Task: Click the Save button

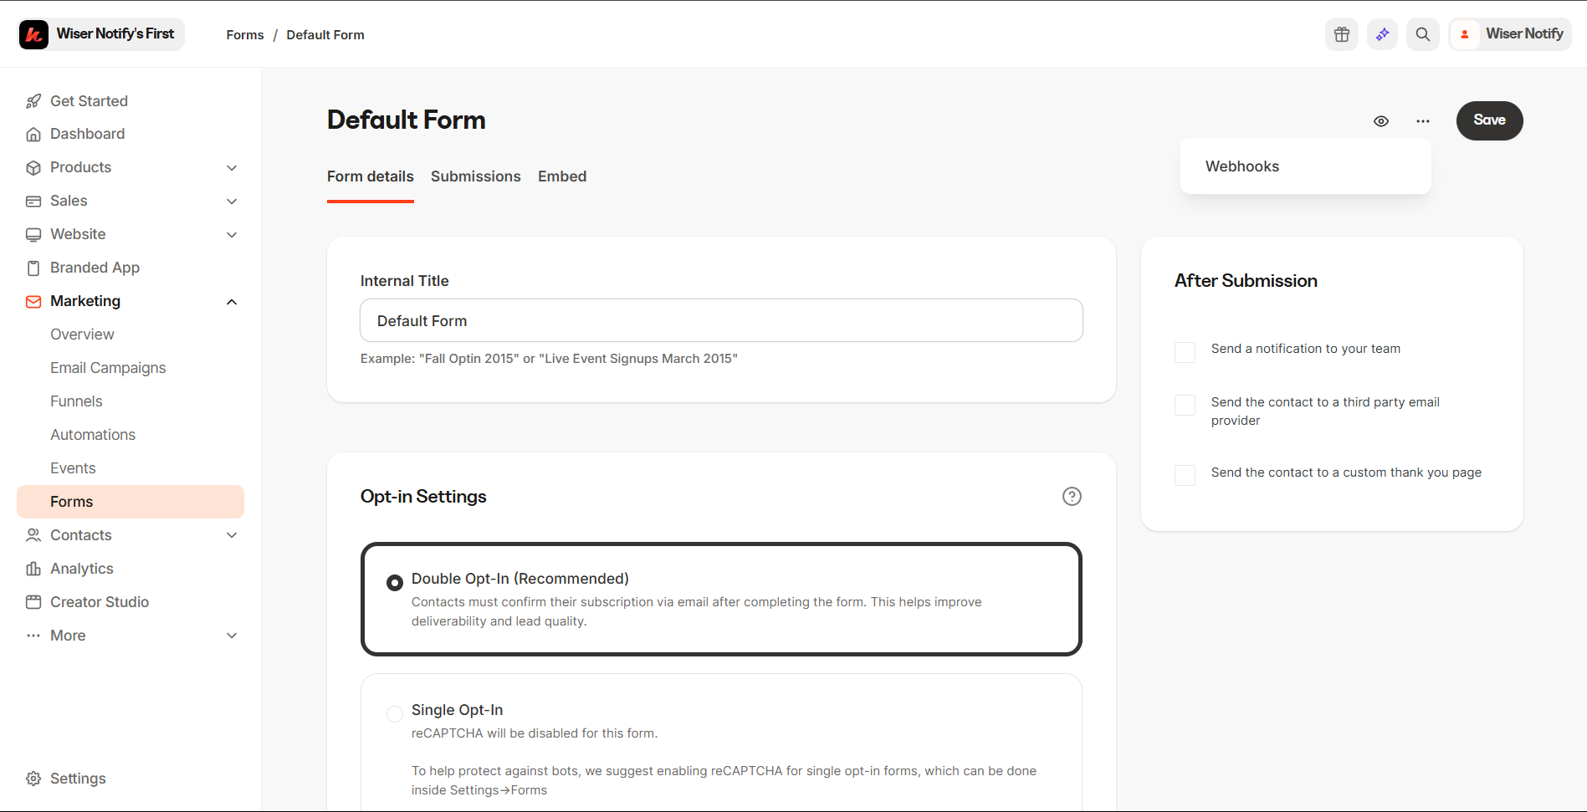Action: pyautogui.click(x=1489, y=120)
